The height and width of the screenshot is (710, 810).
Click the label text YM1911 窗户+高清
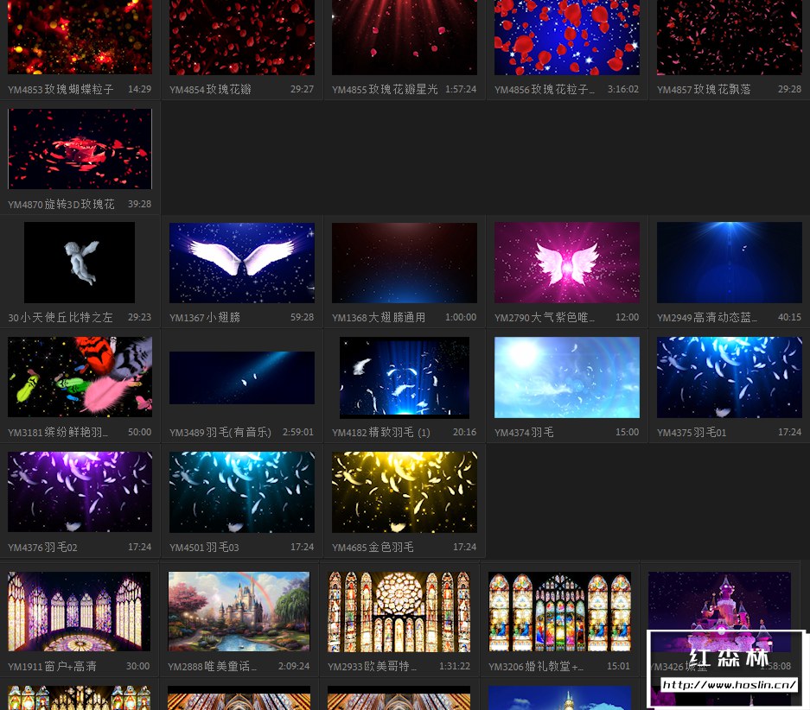(x=52, y=666)
